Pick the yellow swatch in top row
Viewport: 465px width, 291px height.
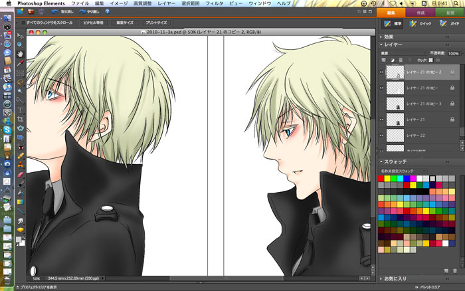tap(387, 179)
